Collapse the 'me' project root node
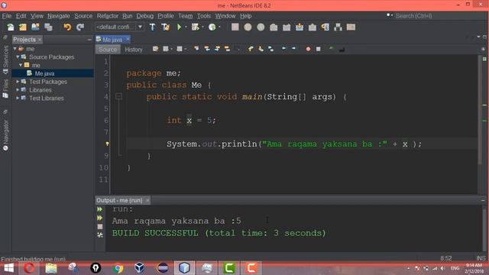The image size is (489, 275). [15, 49]
